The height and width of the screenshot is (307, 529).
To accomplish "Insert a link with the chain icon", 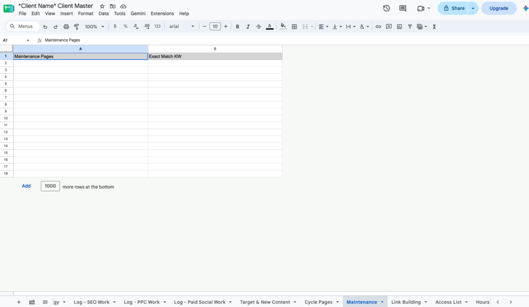I will point(378,27).
